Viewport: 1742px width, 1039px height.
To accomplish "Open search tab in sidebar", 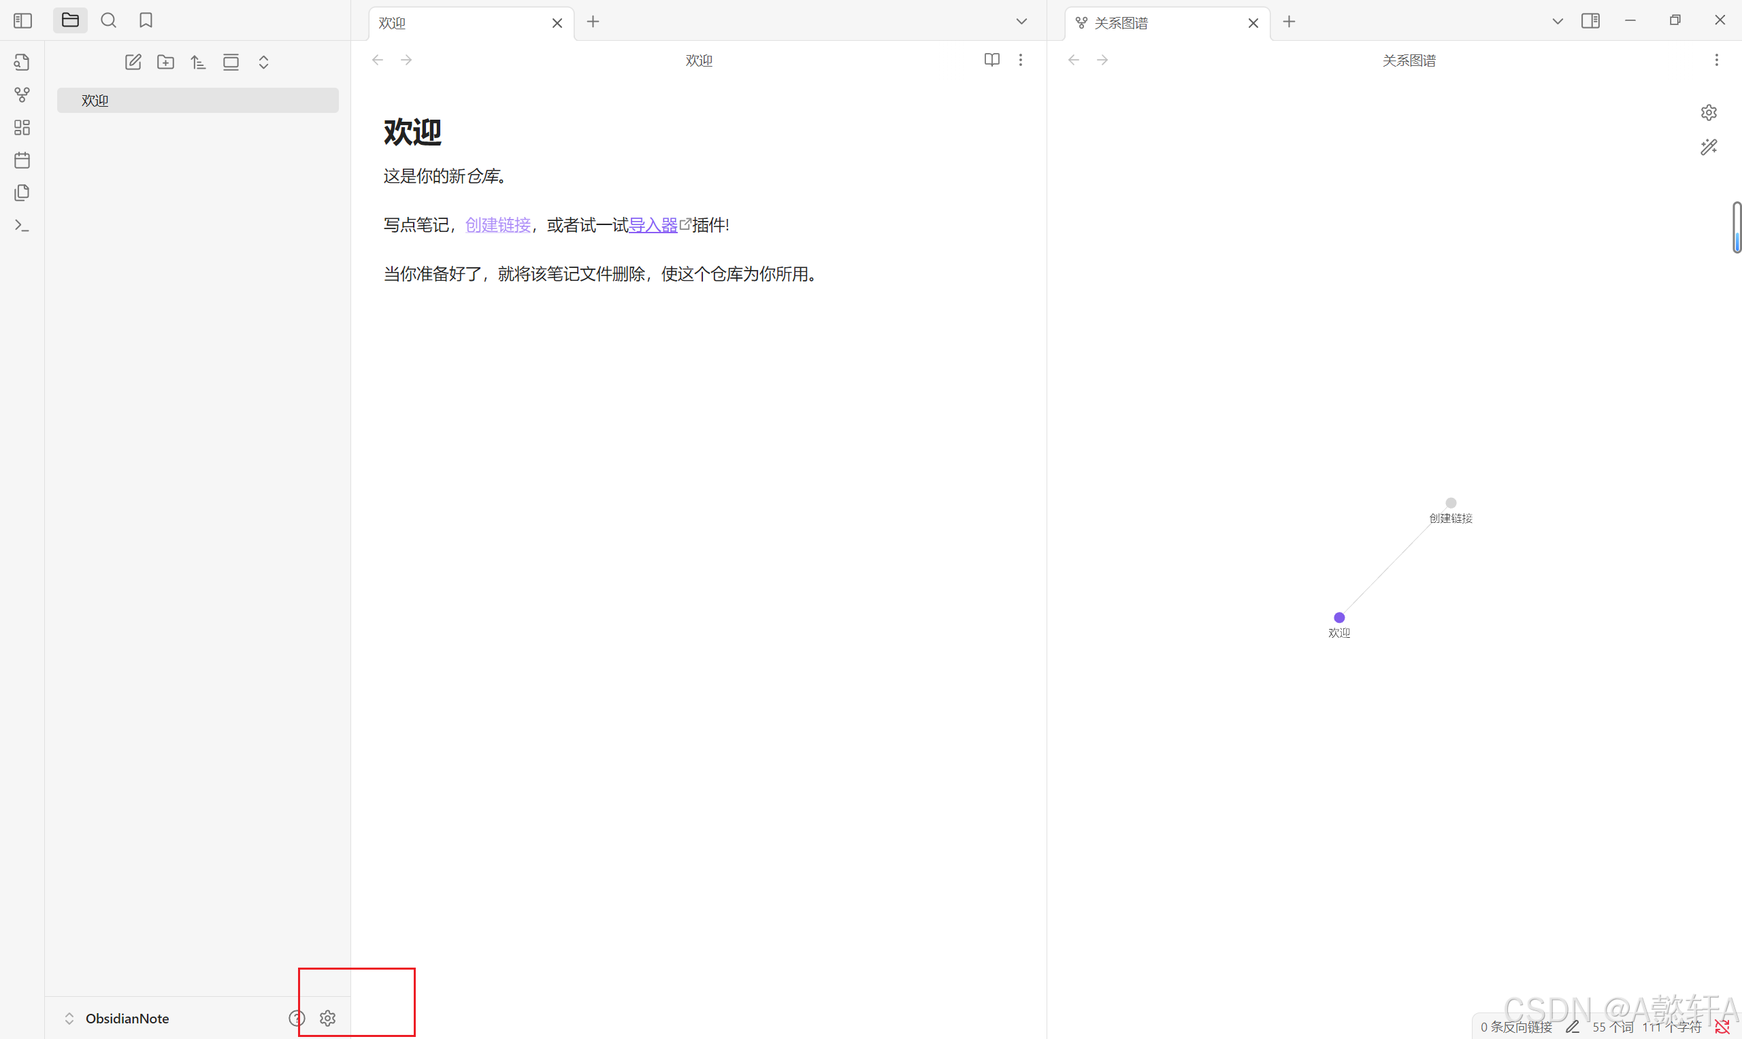I will point(109,21).
